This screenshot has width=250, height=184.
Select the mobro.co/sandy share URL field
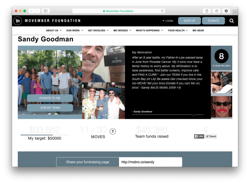(150, 162)
